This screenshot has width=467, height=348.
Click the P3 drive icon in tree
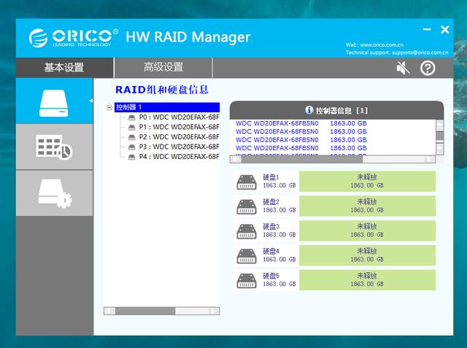pos(131,147)
